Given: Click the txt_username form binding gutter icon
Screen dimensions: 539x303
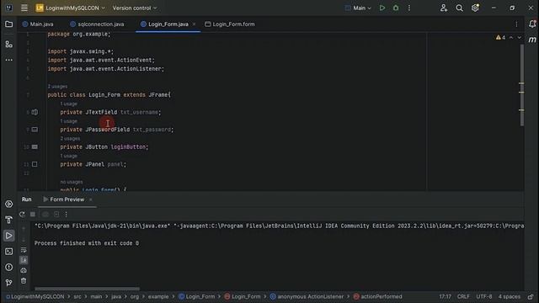Looking at the screenshot, I should (x=35, y=112).
